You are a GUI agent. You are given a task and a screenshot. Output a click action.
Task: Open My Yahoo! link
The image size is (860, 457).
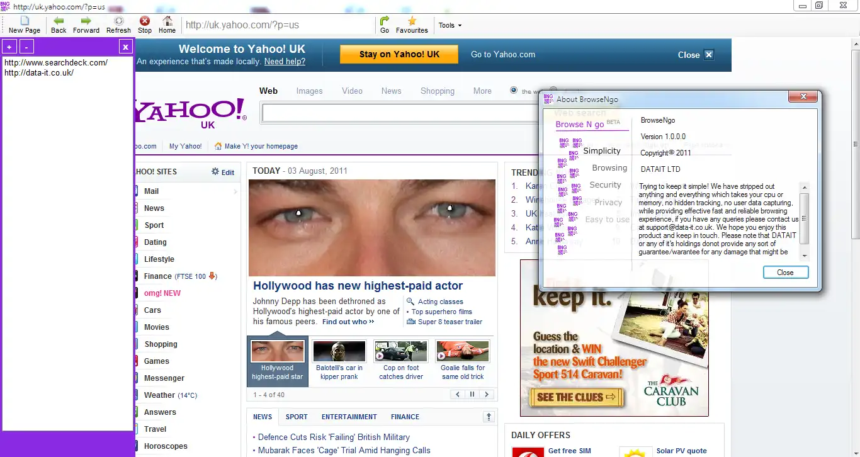click(x=185, y=146)
